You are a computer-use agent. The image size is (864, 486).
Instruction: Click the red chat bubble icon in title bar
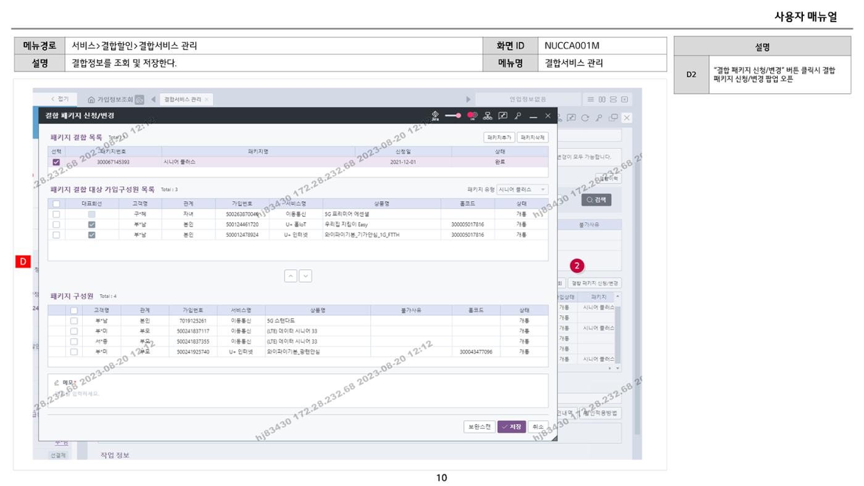[x=473, y=115]
